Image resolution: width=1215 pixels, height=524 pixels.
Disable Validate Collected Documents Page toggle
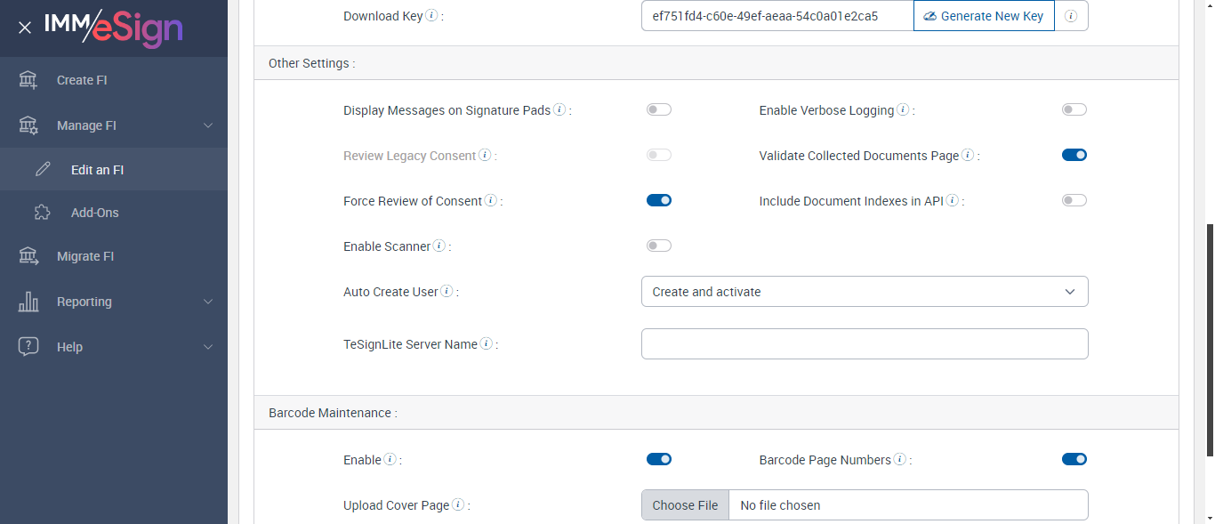click(1074, 155)
